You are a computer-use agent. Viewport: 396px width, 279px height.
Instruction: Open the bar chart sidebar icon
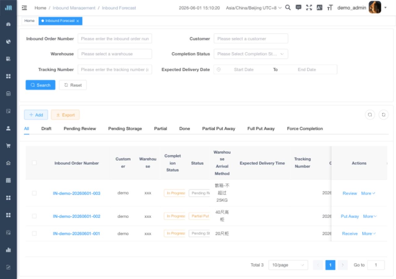tap(8, 250)
